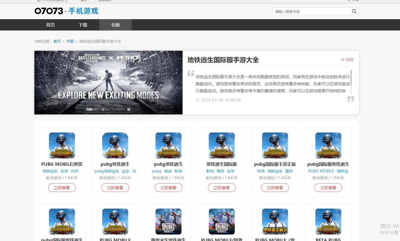Viewport: 400px width, 241px height.
Task: Open the 地铁逃生 tag link
Action: [x=50, y=171]
